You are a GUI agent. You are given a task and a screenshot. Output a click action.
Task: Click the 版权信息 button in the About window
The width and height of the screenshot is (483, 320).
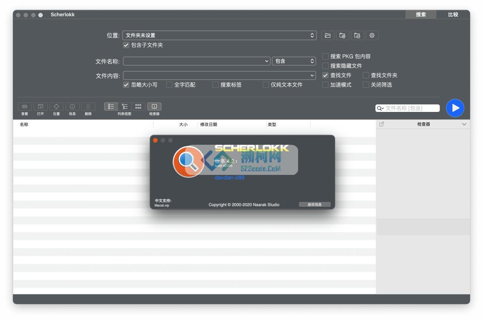[x=315, y=205]
